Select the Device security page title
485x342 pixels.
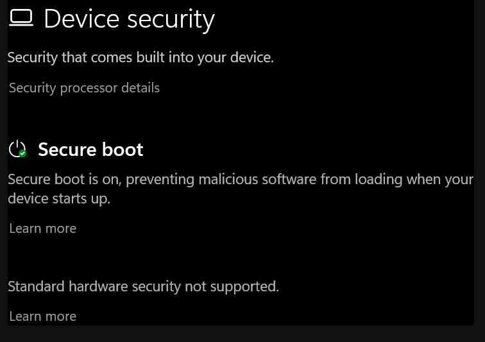130,20
